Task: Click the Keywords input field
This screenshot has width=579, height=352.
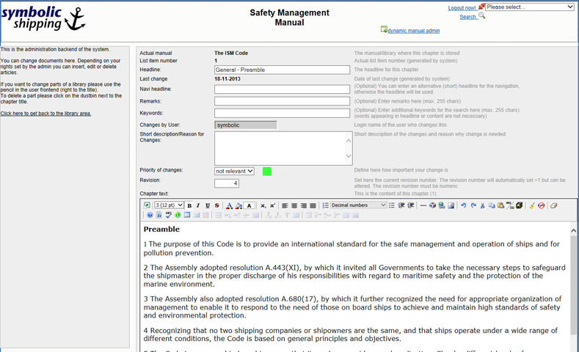Action: pyautogui.click(x=282, y=113)
